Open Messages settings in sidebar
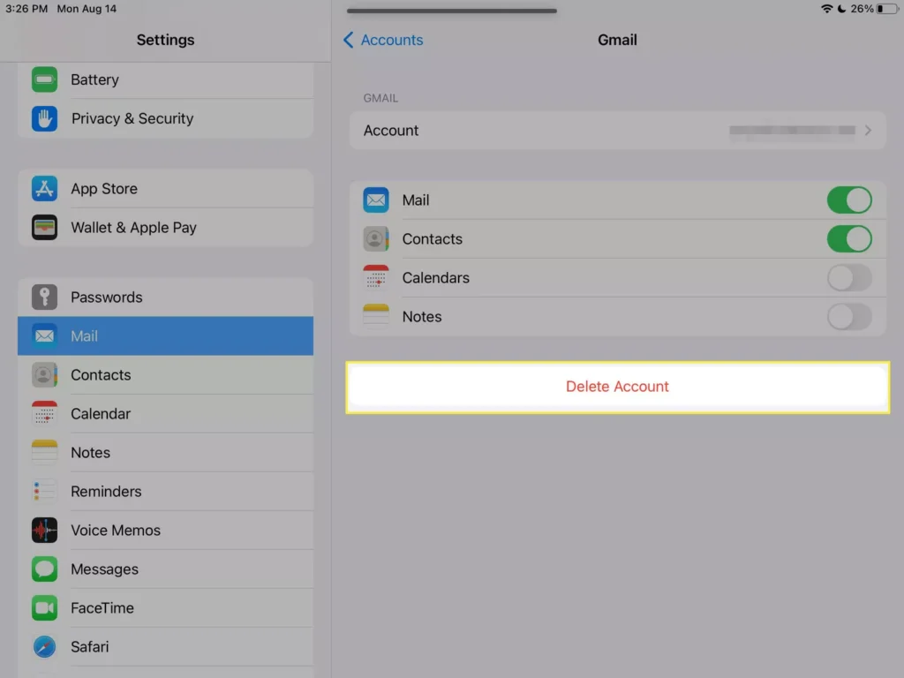Screen dimensions: 904x678 click(x=104, y=569)
